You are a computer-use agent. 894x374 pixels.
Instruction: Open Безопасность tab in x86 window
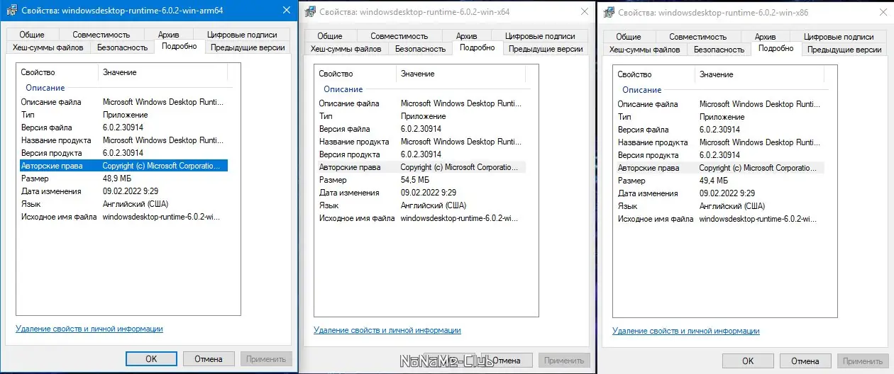coord(719,50)
